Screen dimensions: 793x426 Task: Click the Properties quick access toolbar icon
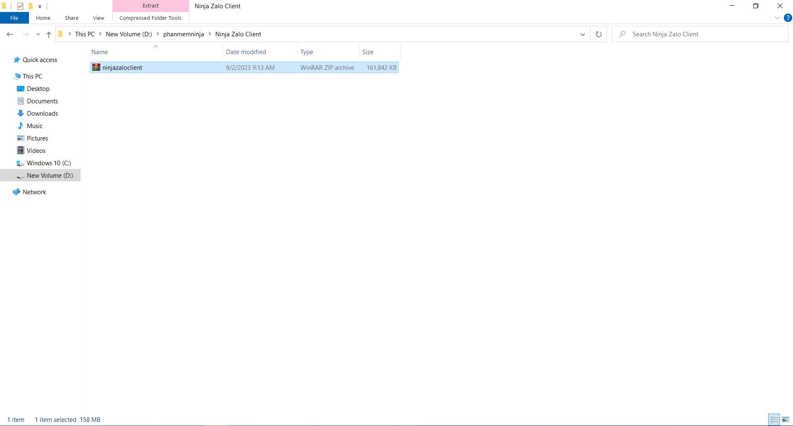click(x=20, y=6)
